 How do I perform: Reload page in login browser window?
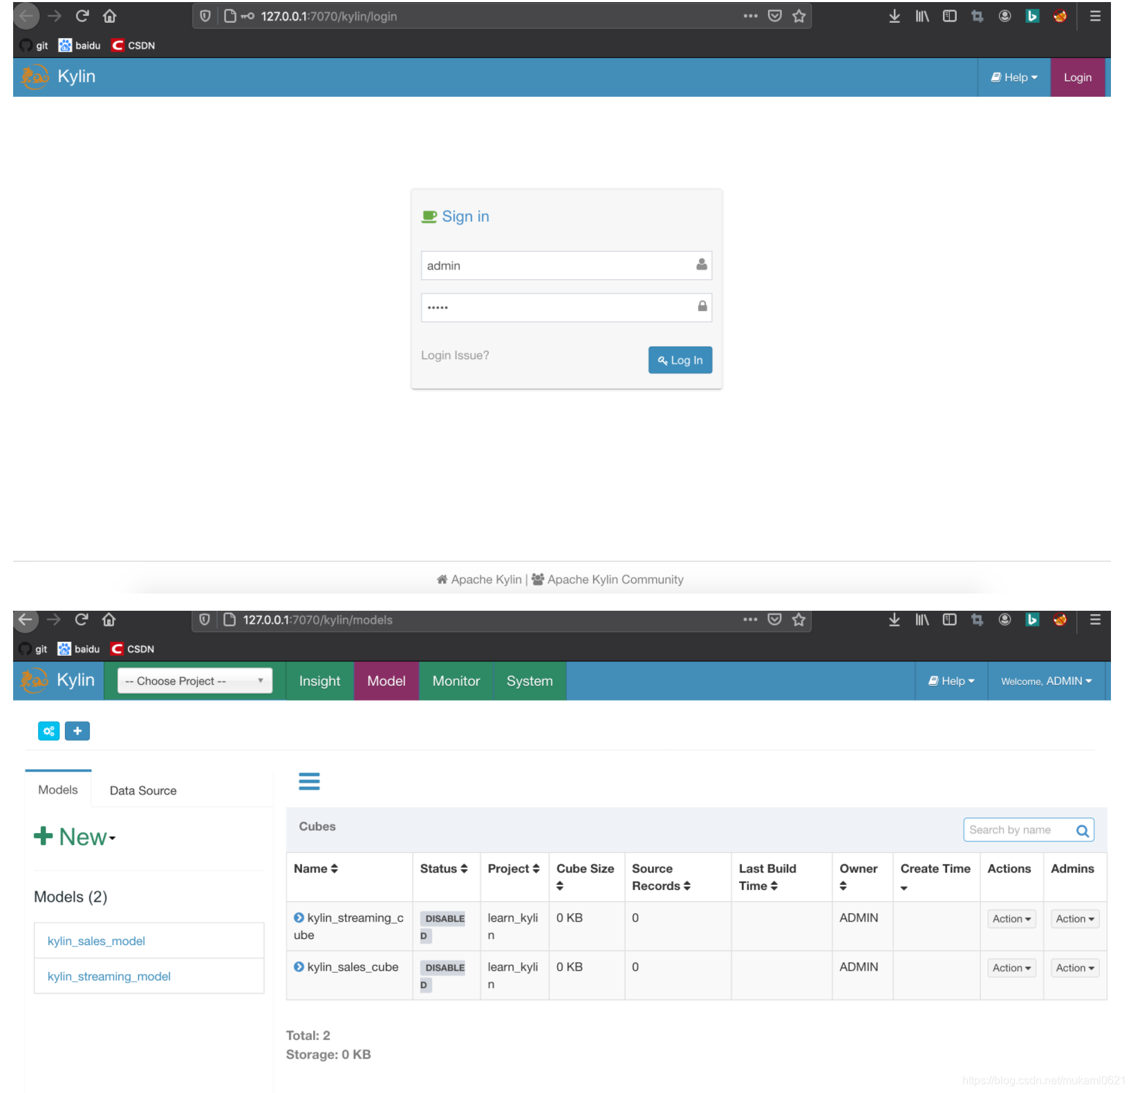pyautogui.click(x=82, y=16)
